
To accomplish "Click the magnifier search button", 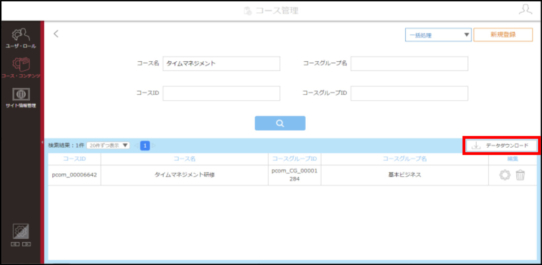I will [280, 123].
